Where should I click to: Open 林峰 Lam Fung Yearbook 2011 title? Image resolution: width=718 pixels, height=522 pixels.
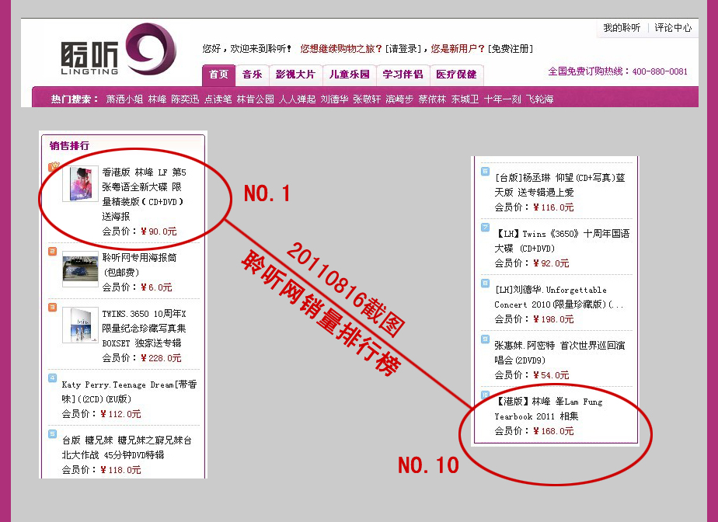pos(549,409)
